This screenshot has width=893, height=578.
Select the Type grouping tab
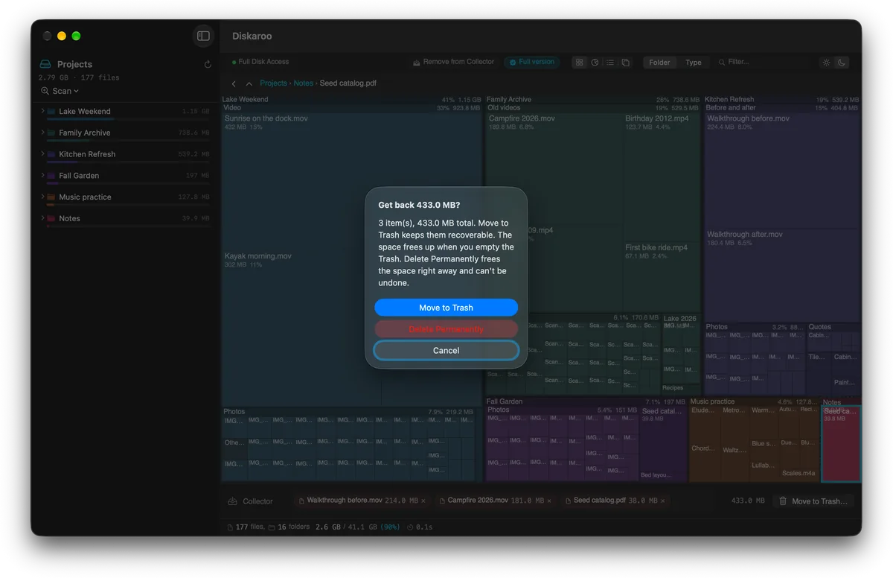pyautogui.click(x=694, y=63)
